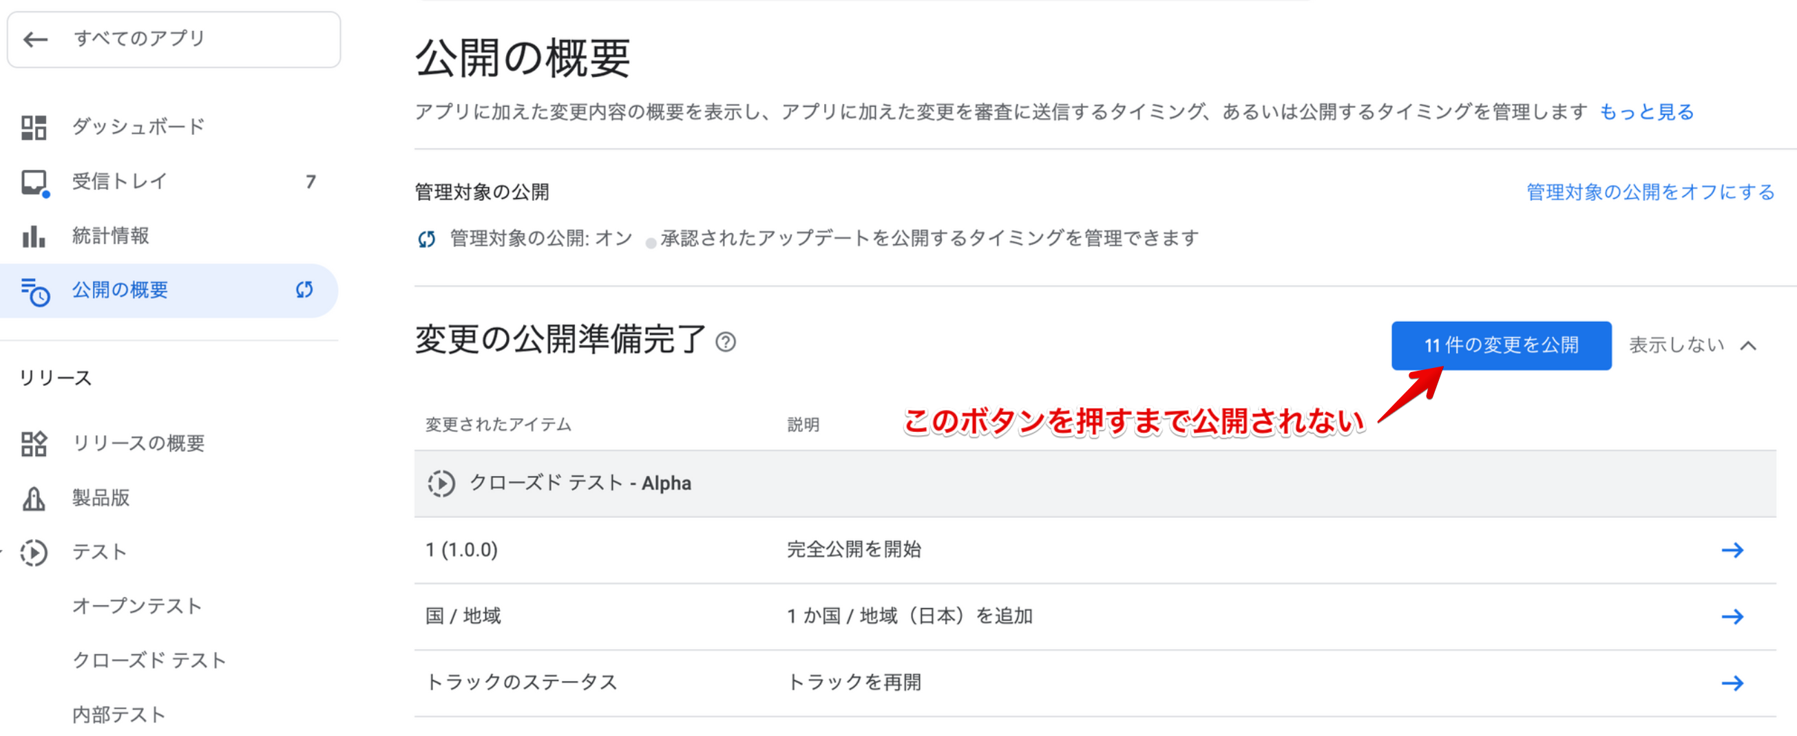Expand the テスト section in sidebar
This screenshot has height=736, width=1797.
click(99, 552)
